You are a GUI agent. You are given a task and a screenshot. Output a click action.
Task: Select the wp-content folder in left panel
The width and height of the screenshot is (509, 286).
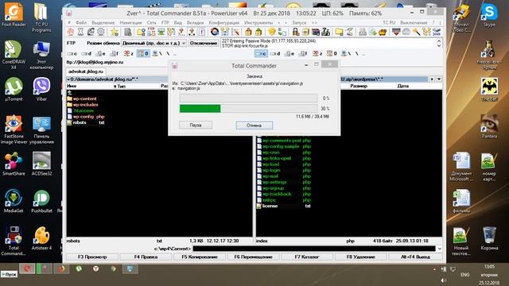click(81, 99)
